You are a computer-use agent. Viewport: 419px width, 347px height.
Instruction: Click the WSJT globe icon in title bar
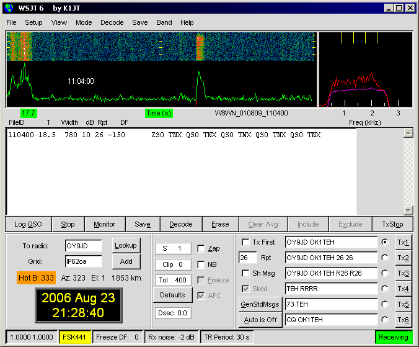point(9,8)
